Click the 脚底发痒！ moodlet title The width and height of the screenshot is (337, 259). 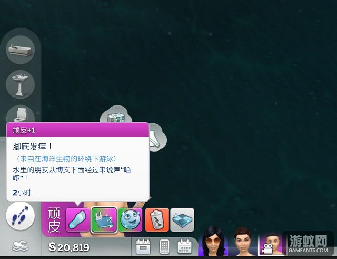click(x=33, y=147)
